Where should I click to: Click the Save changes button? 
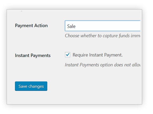(31, 86)
